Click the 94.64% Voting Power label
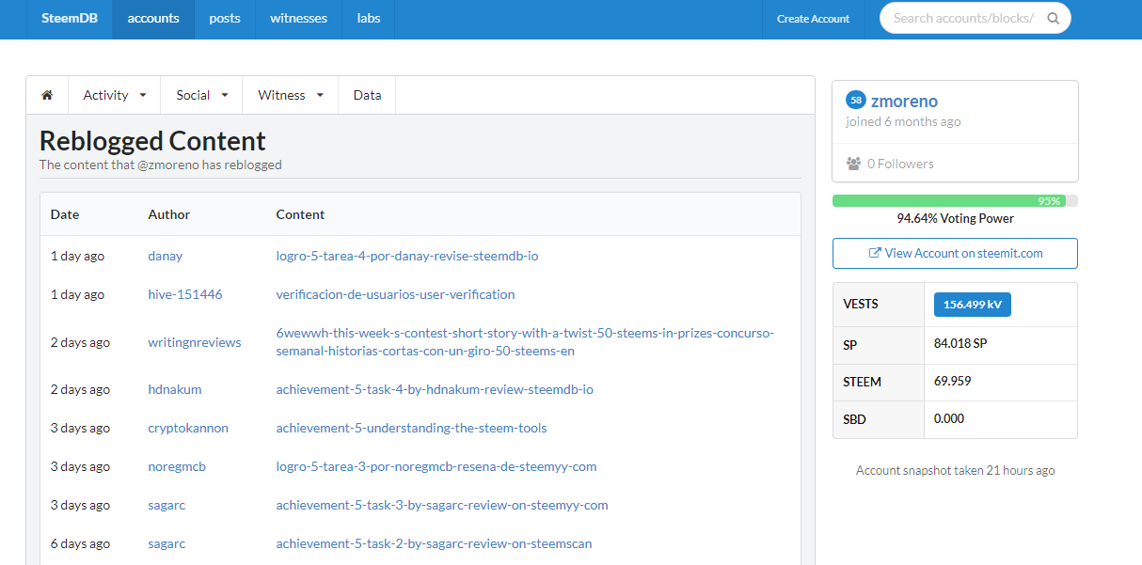This screenshot has height=565, width=1142. click(955, 218)
